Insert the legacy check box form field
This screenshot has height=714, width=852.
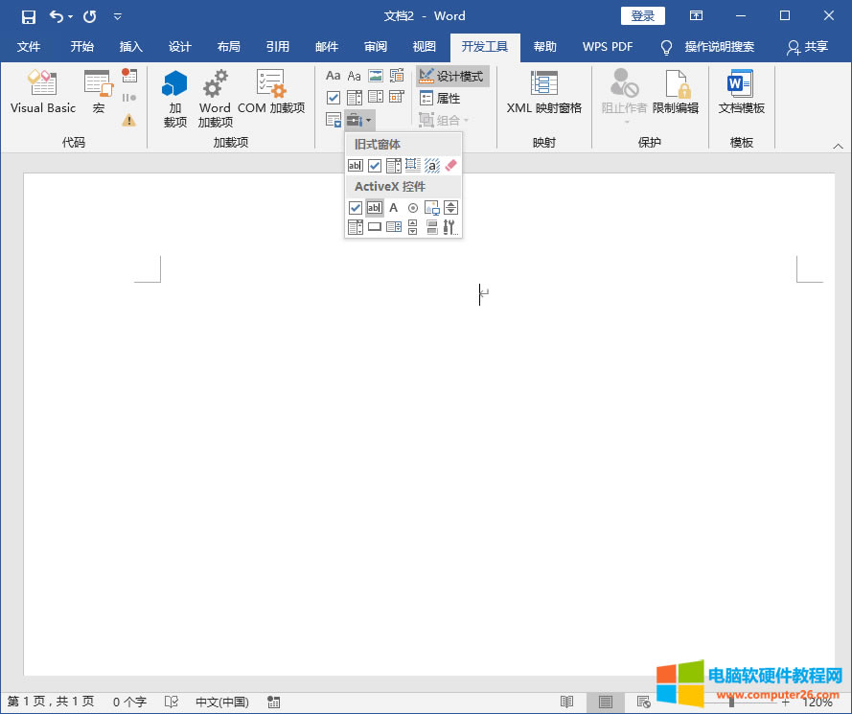click(374, 164)
